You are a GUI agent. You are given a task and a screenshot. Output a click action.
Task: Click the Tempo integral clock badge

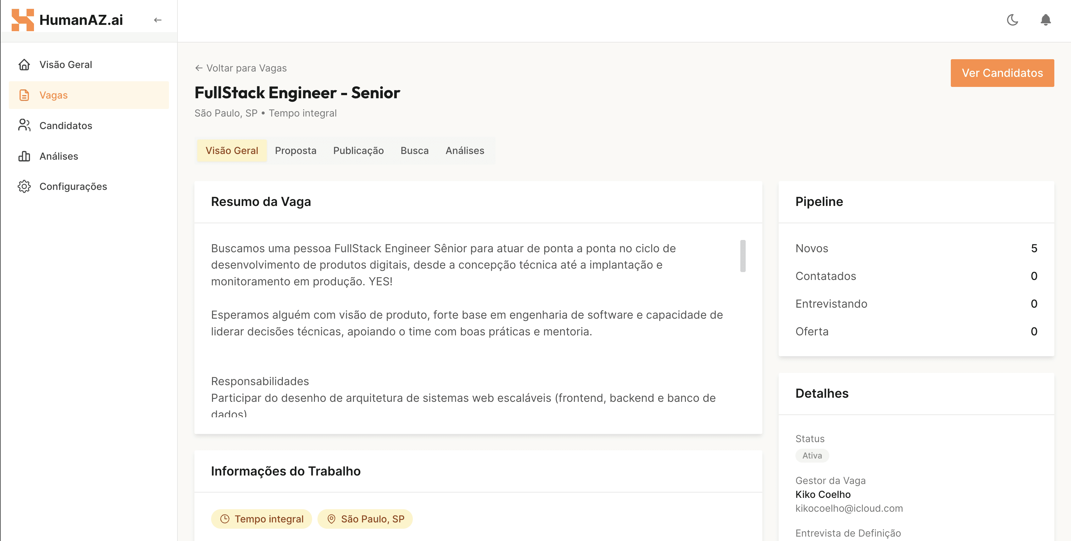261,519
